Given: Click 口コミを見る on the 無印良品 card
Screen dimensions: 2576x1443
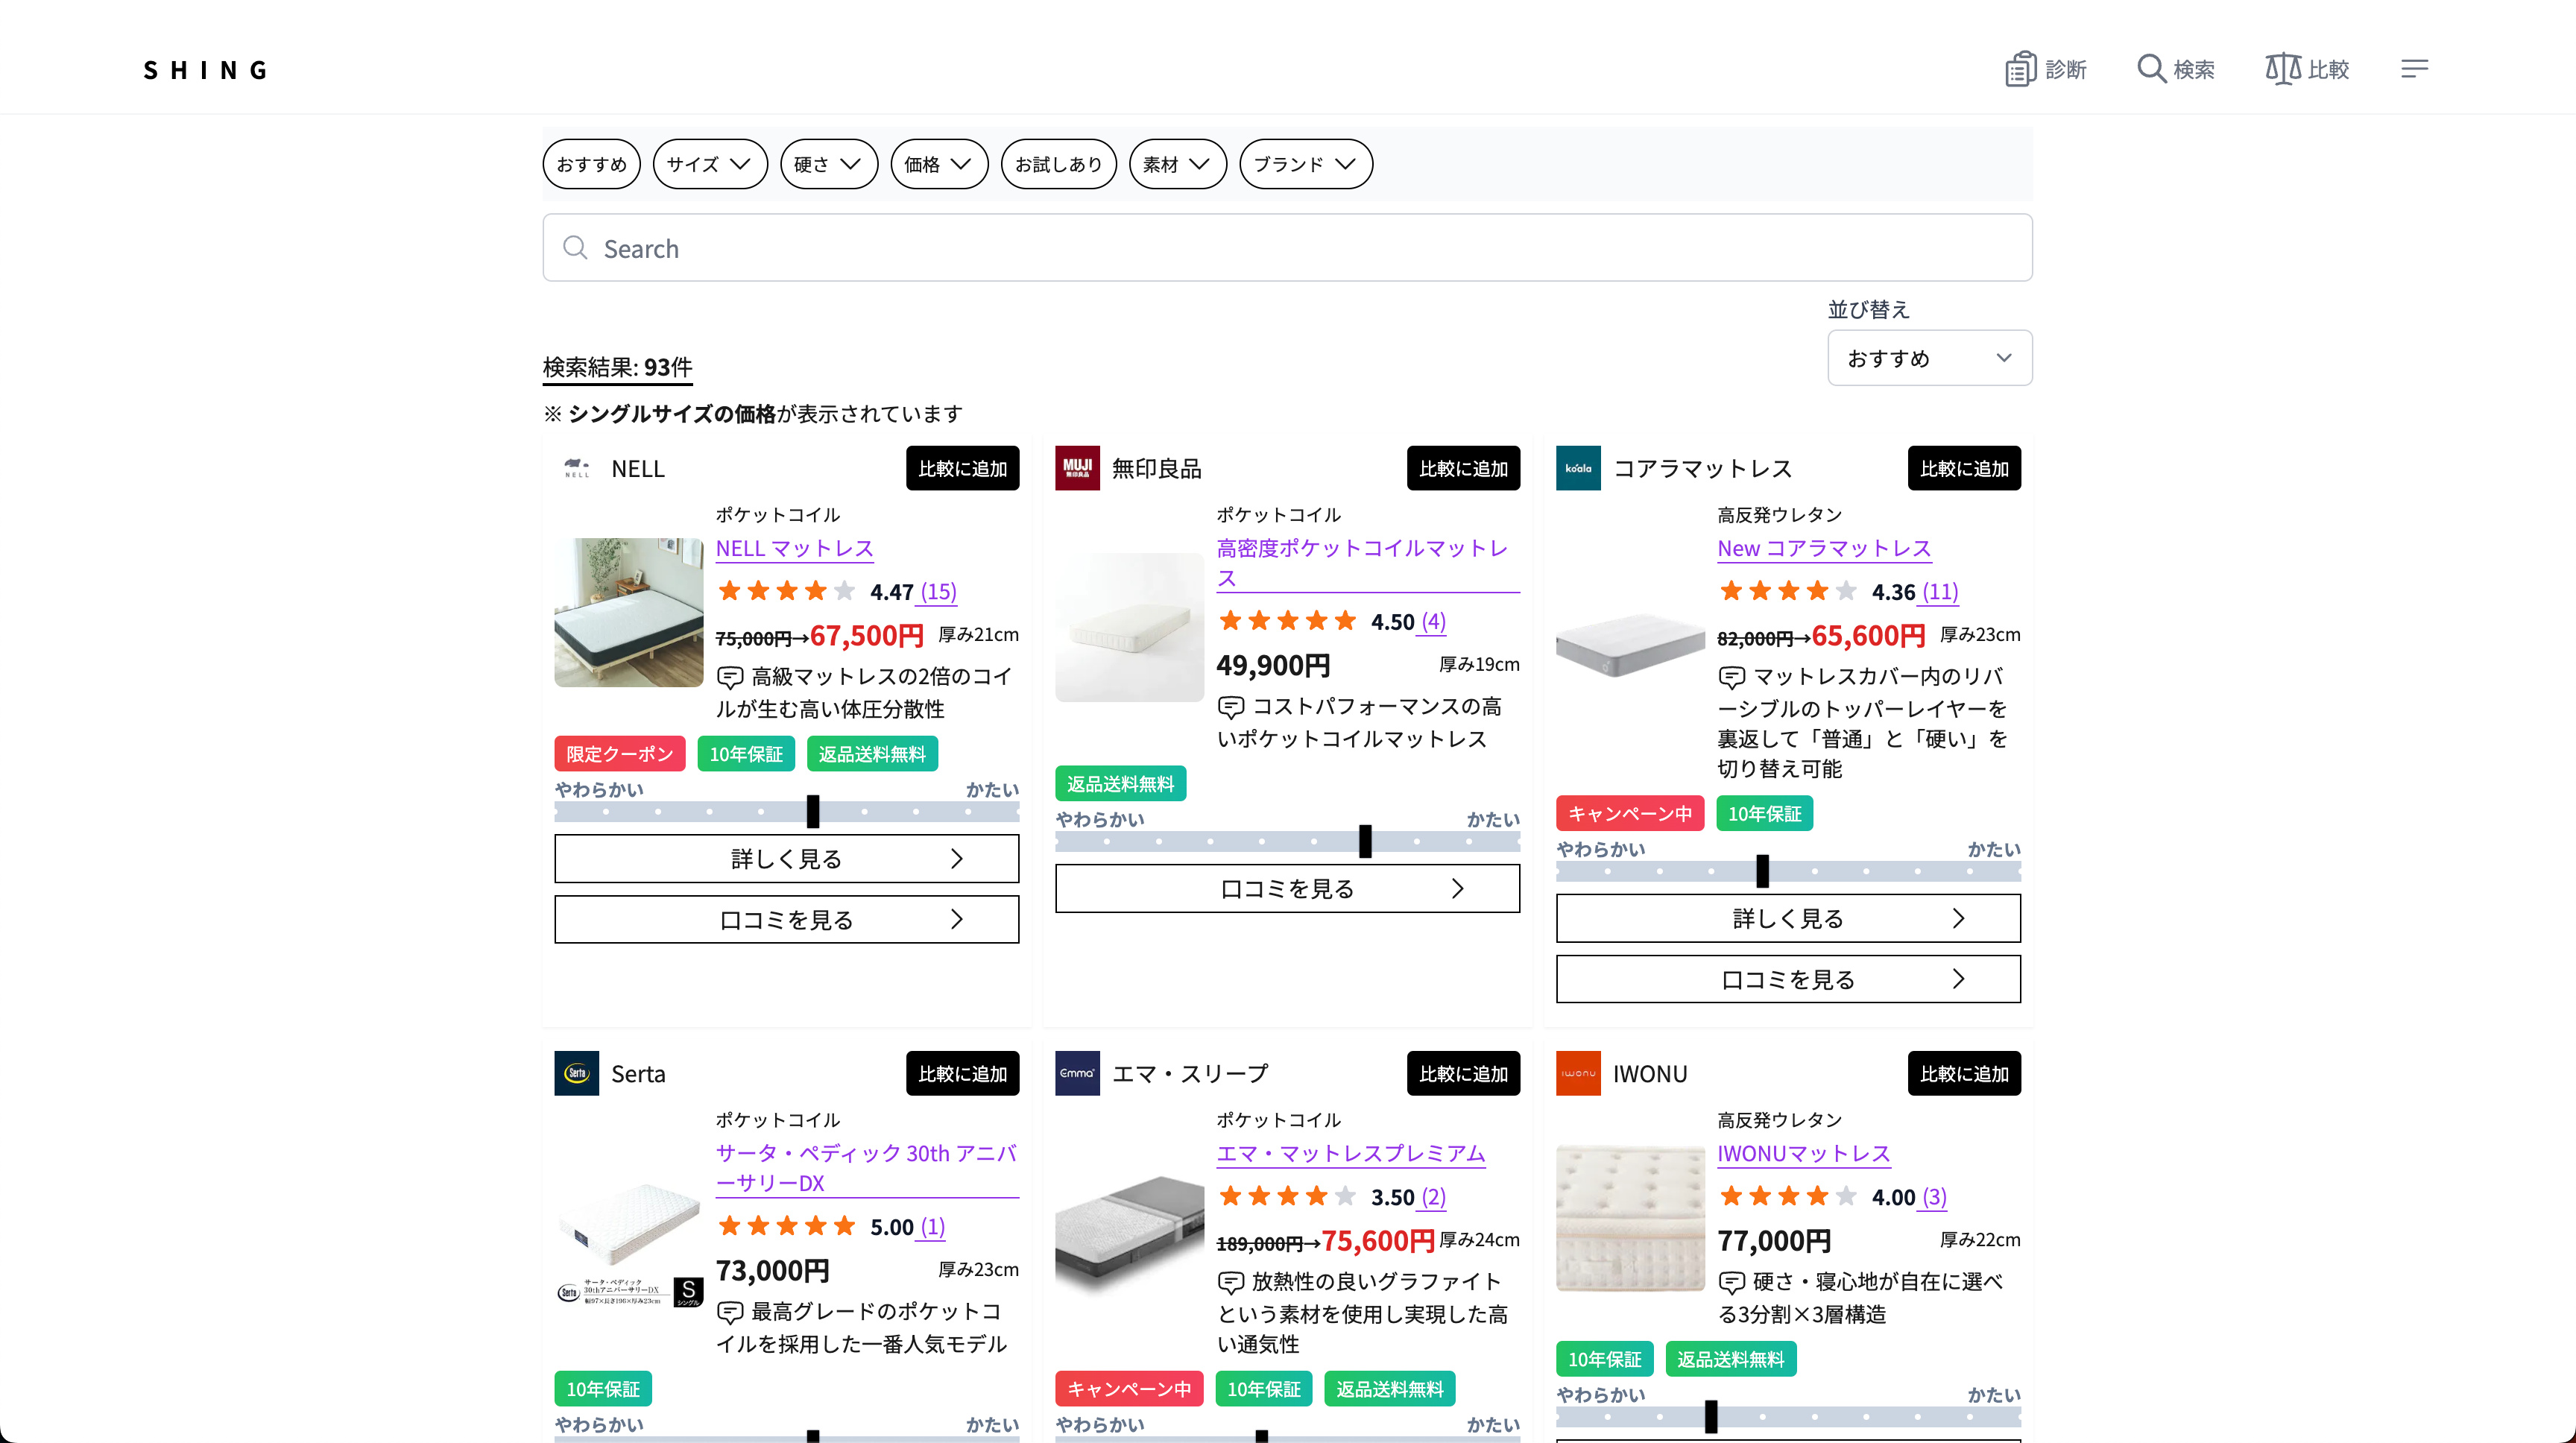Looking at the screenshot, I should click(x=1288, y=889).
